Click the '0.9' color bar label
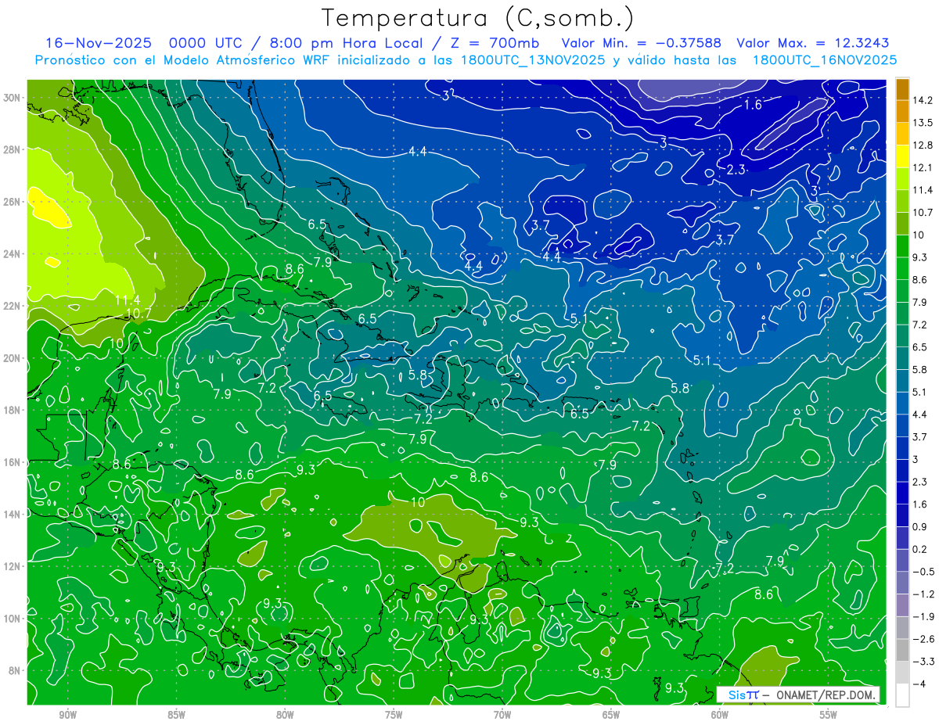The image size is (939, 725). tap(921, 526)
